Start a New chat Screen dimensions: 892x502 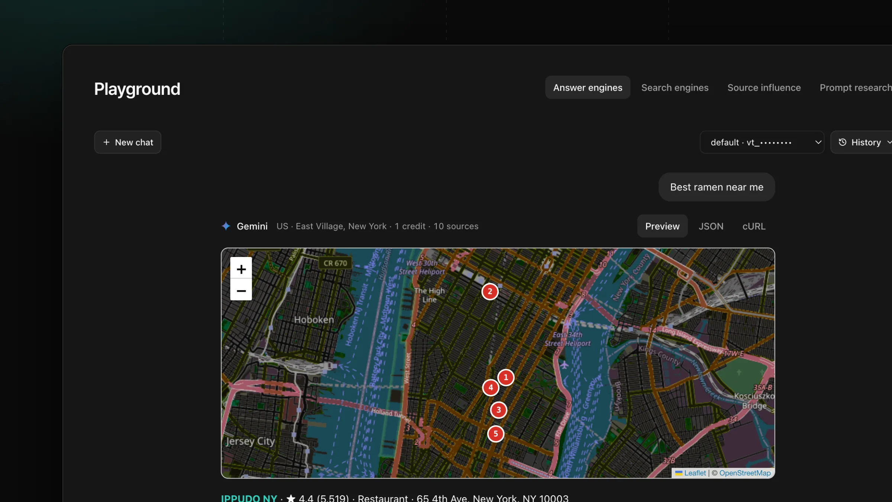(127, 142)
